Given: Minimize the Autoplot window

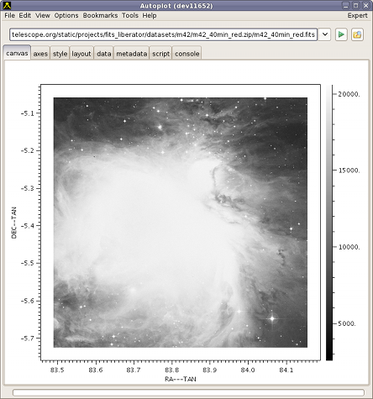Looking at the screenshot, I should (x=345, y=5).
